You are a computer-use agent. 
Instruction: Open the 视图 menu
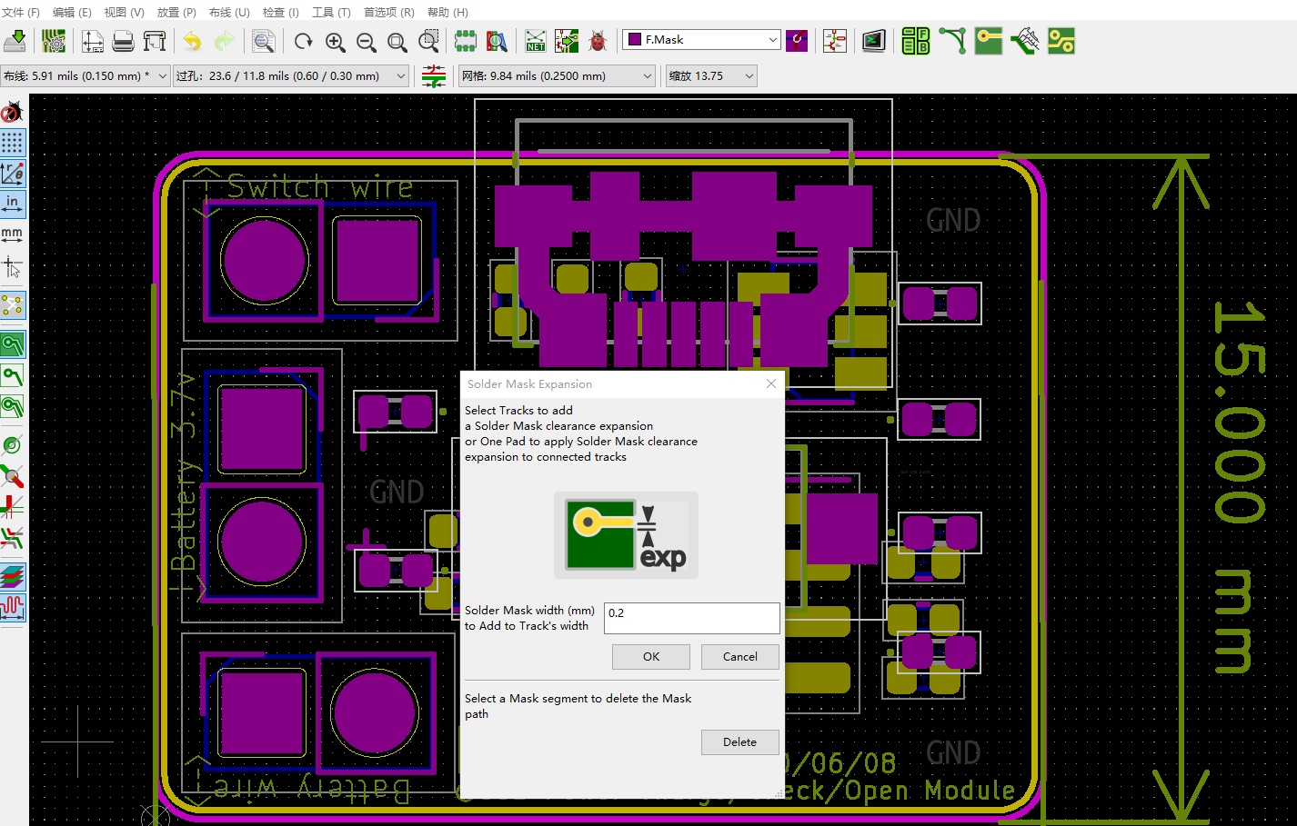point(124,12)
